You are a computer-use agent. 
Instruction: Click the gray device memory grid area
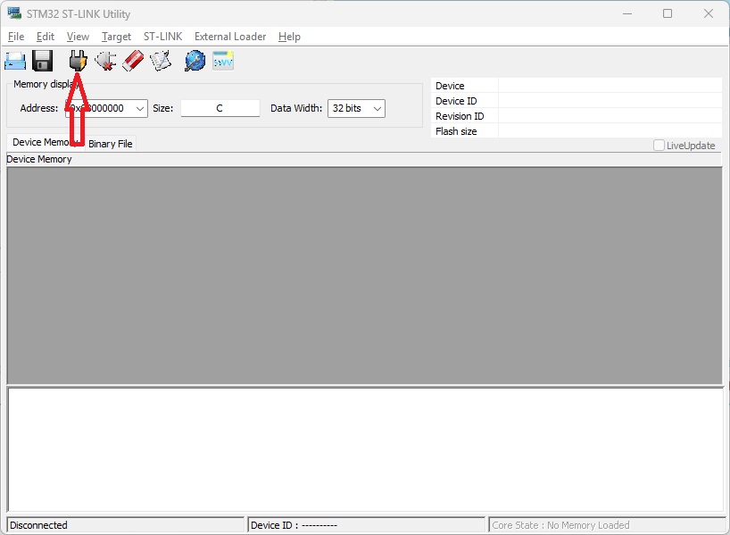coord(364,275)
